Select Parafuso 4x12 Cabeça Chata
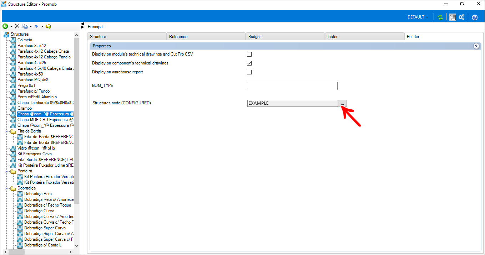The image size is (485, 255). (x=43, y=51)
